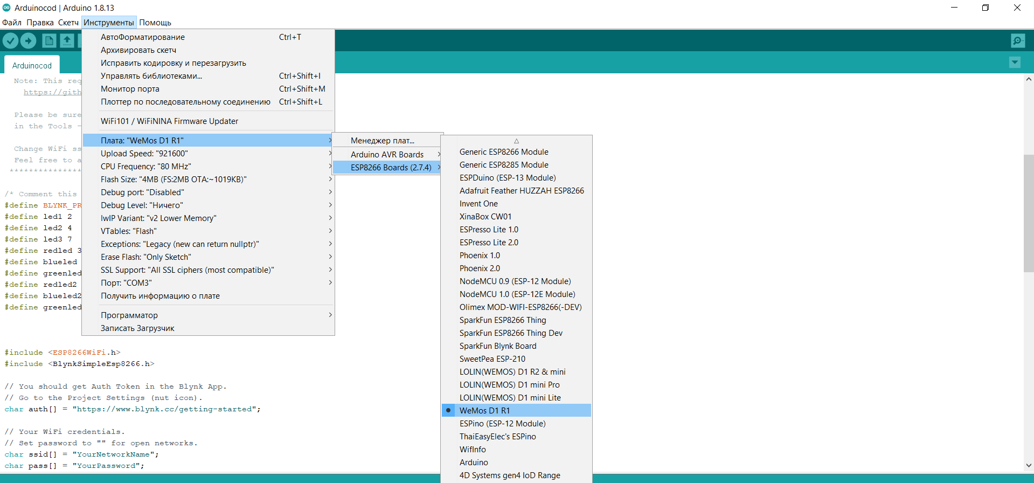Screen dimensions: 1034x483
Task: Click the Verify checkmark toolbar icon
Action: click(x=10, y=40)
